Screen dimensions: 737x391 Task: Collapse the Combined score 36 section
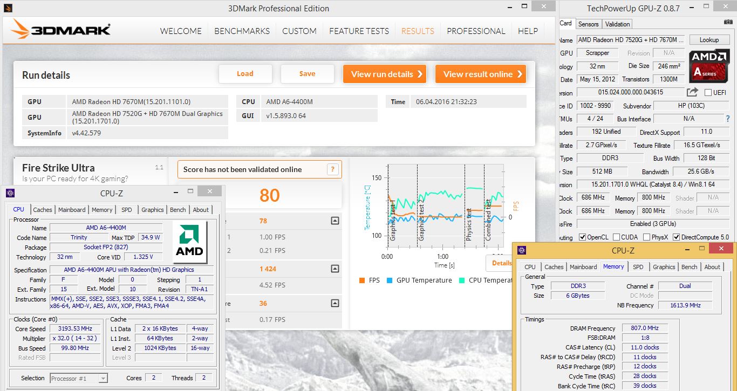pyautogui.click(x=335, y=304)
